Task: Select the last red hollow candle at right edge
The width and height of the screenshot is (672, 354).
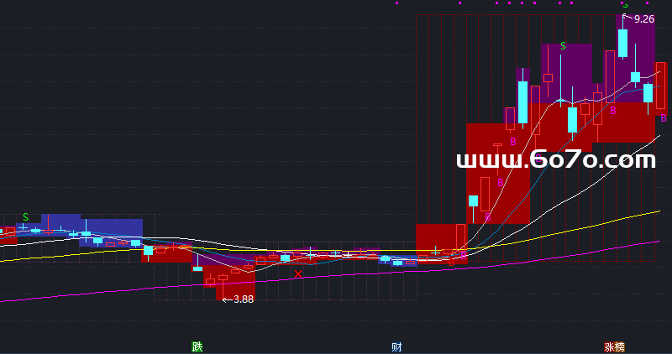Action: pos(660,86)
